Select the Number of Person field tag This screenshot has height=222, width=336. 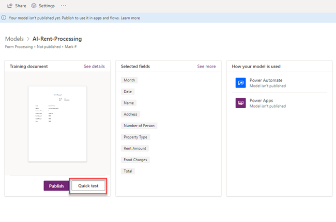[139, 126]
